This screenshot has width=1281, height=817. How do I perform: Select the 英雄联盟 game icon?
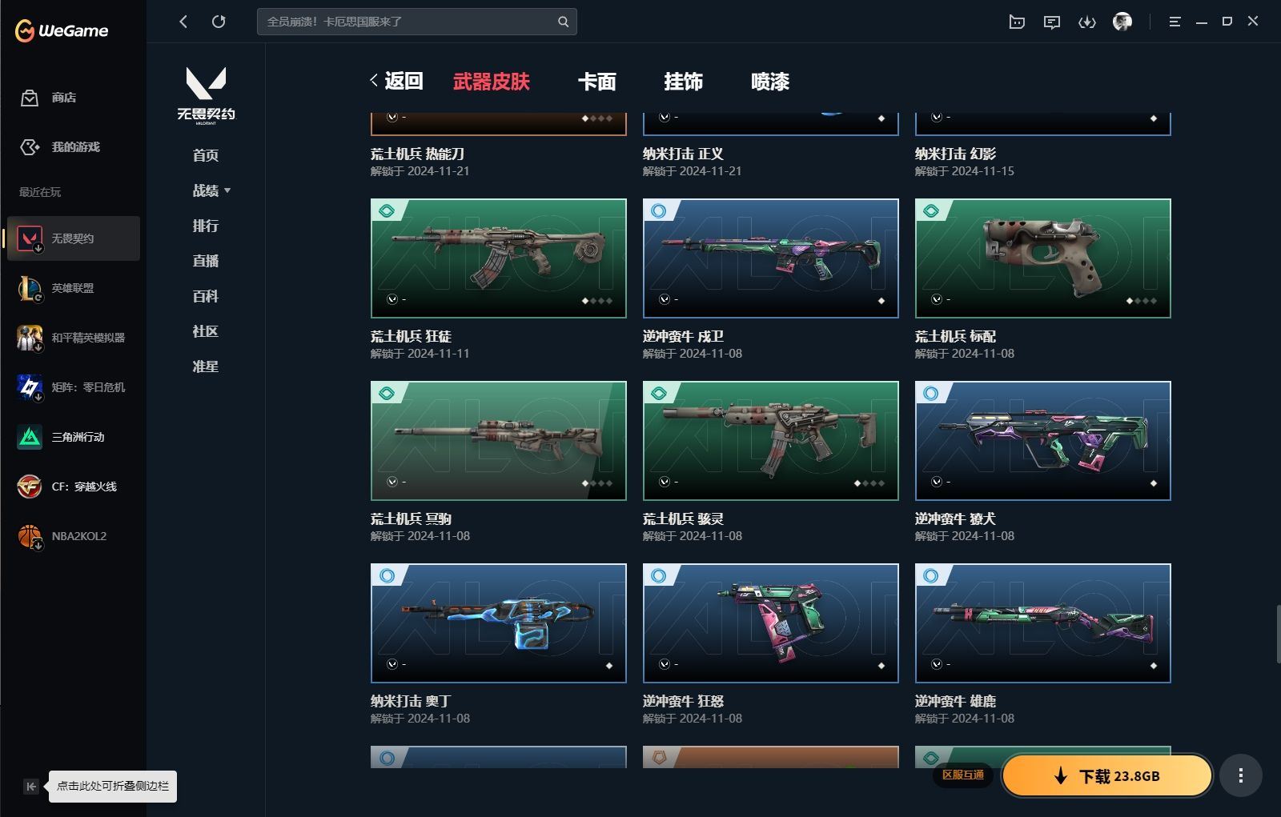[x=30, y=288]
